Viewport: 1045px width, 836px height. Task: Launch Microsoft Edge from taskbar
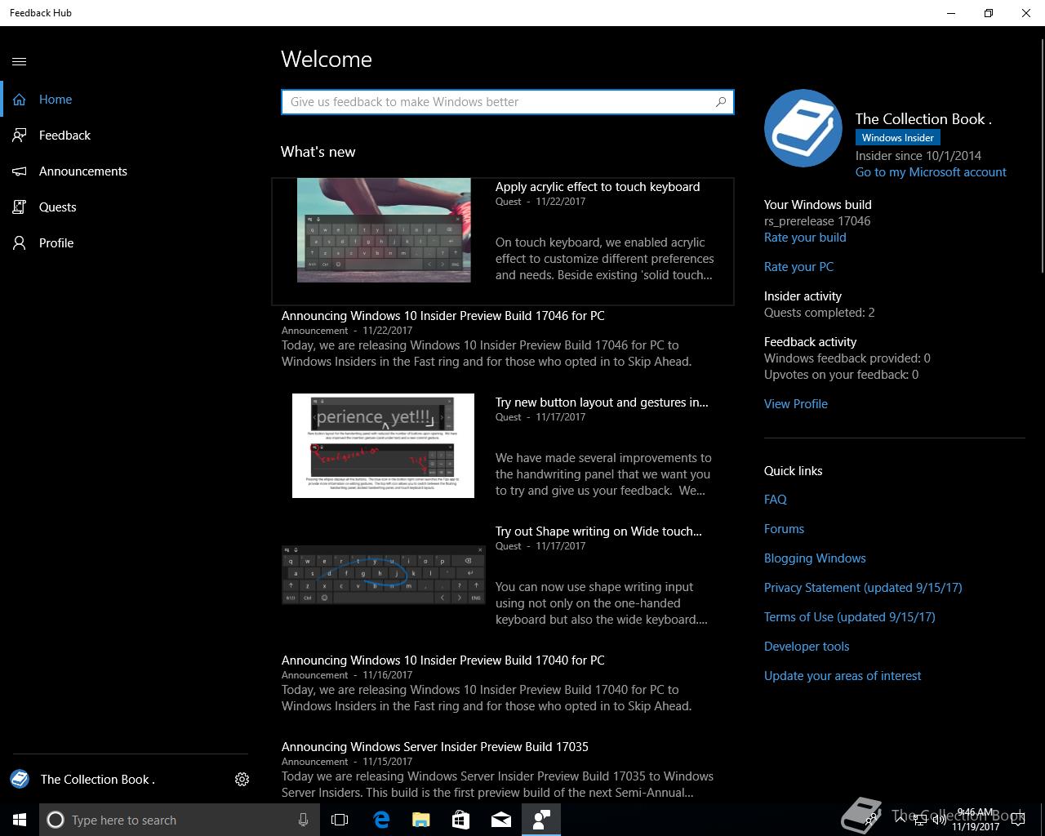click(381, 820)
